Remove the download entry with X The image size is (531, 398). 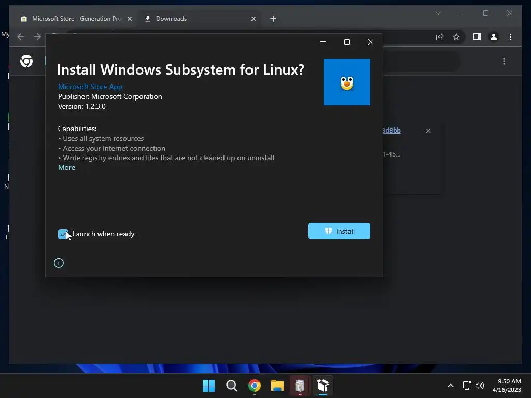[428, 131]
